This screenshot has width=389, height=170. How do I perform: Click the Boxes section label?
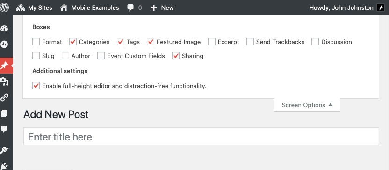tap(41, 27)
